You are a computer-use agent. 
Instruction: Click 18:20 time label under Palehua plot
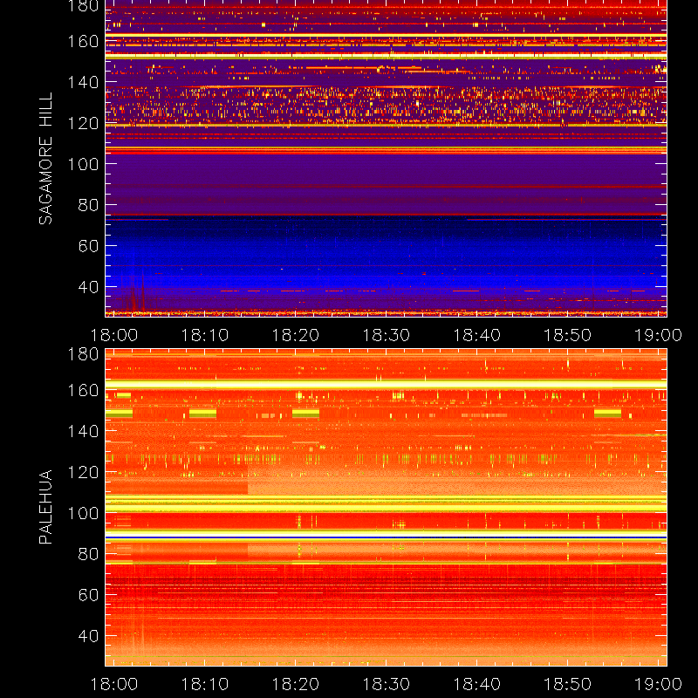[295, 684]
